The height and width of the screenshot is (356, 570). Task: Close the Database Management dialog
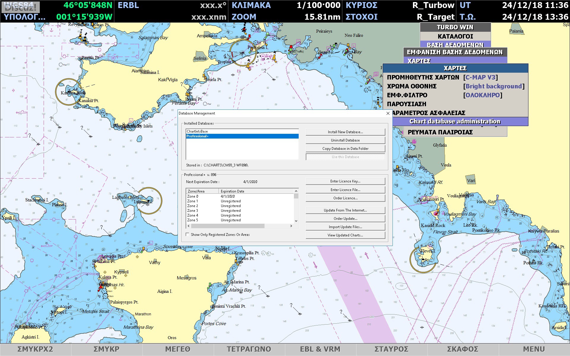[x=388, y=113]
